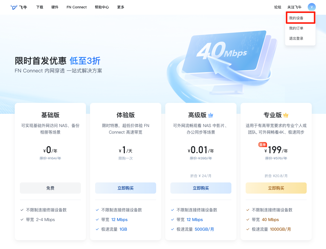The height and width of the screenshot is (249, 326).
Task: Click the 原价 ¥164/年 strikethrough text
Action: point(50,158)
